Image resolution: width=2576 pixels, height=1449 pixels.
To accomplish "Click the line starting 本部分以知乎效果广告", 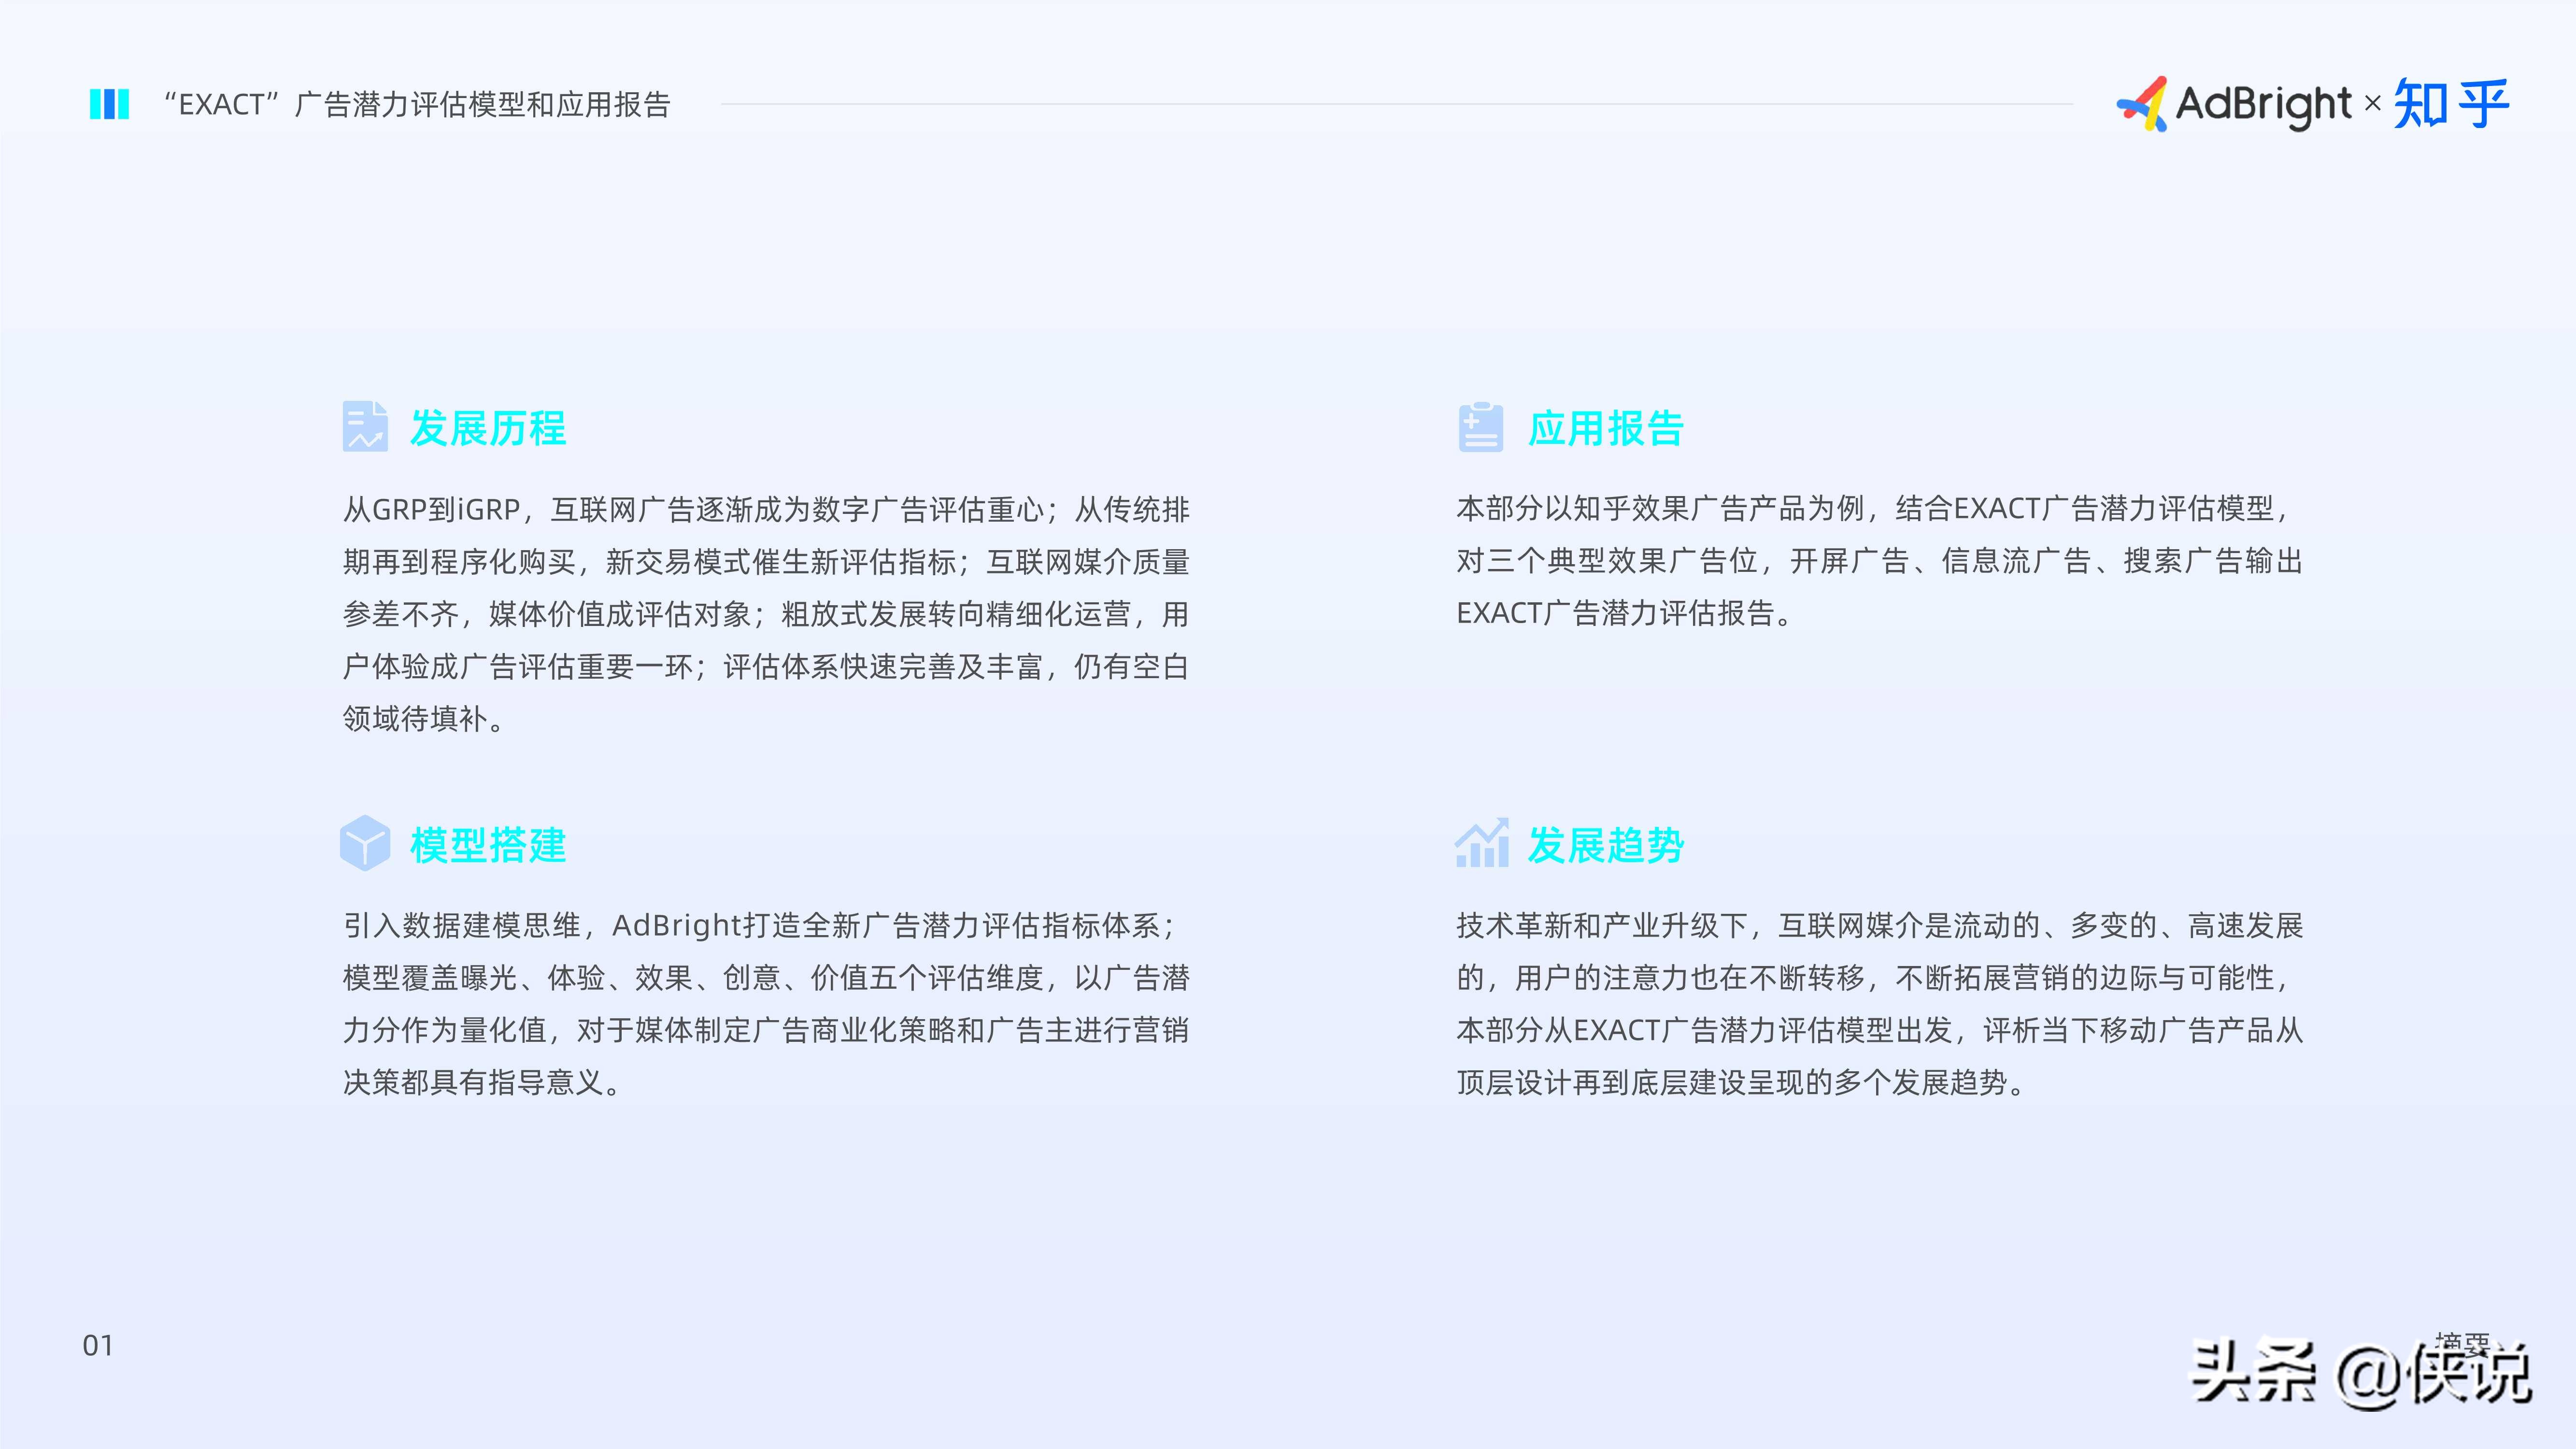I will (1874, 509).
